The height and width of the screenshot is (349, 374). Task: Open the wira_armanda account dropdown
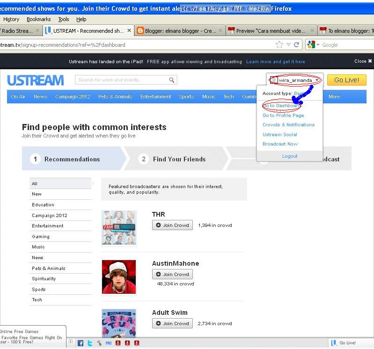(x=295, y=80)
